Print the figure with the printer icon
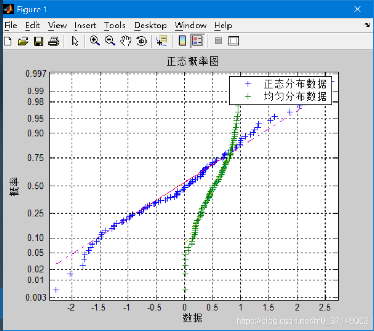374x331 pixels. 54,41
